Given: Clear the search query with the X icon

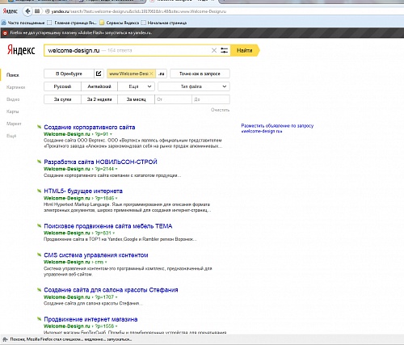Looking at the screenshot, I should click(214, 50).
